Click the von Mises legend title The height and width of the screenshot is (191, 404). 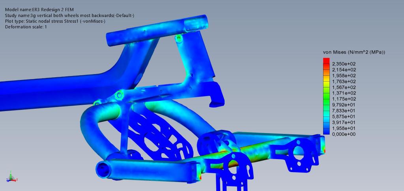[354, 52]
